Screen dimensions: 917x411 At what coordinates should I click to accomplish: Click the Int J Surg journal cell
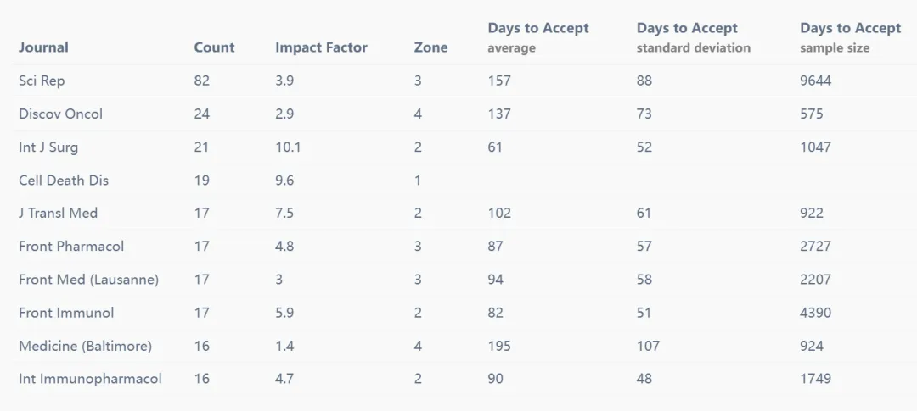tap(48, 147)
